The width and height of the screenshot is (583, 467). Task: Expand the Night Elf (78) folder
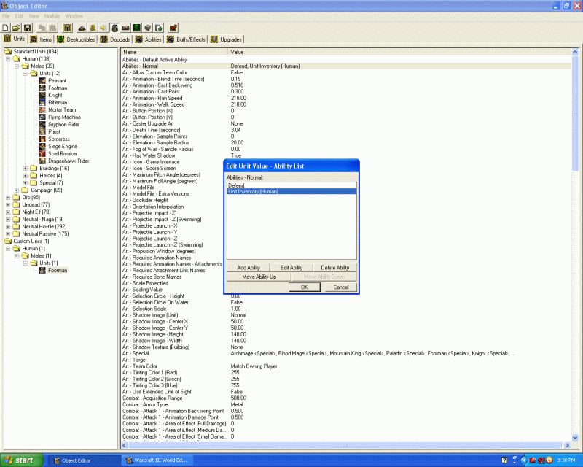[8, 212]
